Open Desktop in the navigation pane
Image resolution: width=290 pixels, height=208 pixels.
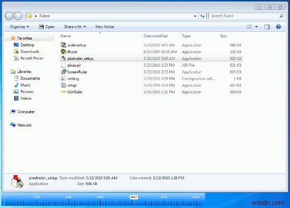(x=27, y=45)
